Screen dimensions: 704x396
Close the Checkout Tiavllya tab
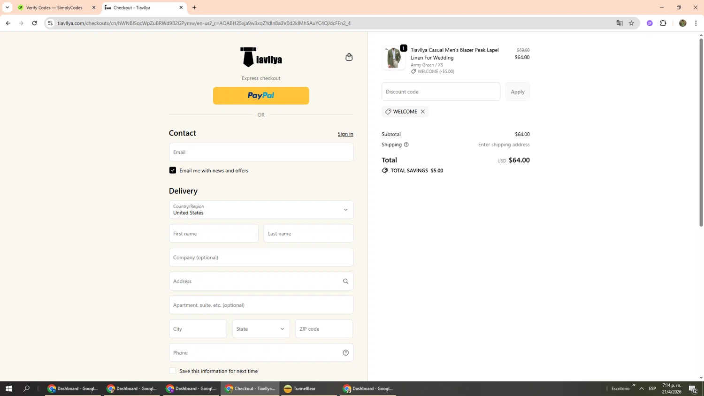[x=181, y=8]
